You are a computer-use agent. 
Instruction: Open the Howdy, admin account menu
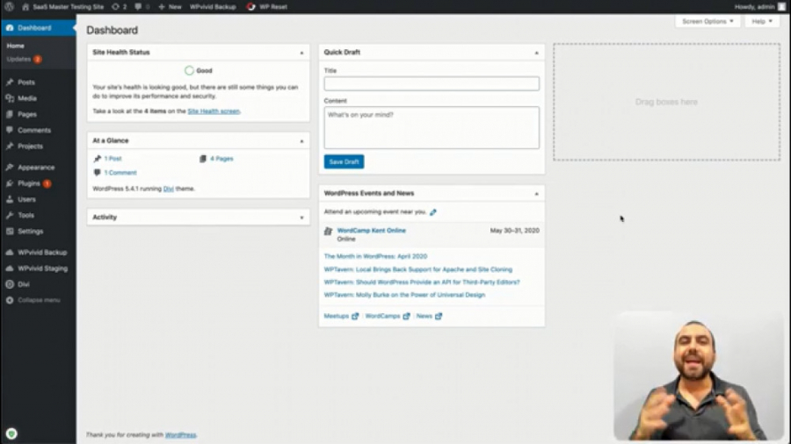(x=759, y=6)
